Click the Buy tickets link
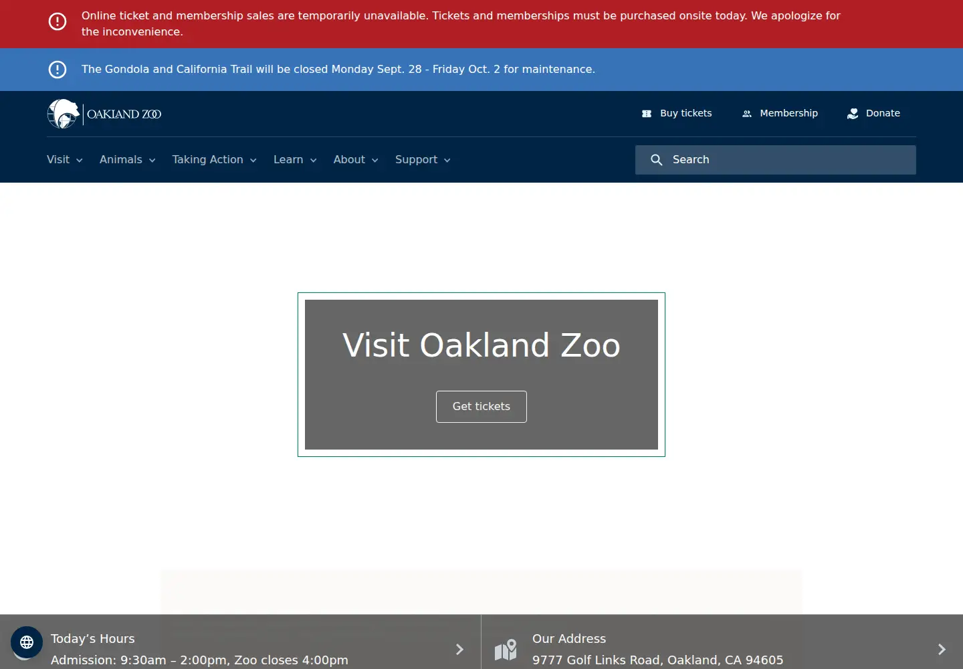Viewport: 963px width, 669px height. tap(677, 114)
